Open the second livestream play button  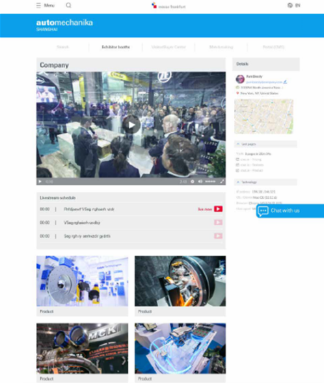(218, 222)
